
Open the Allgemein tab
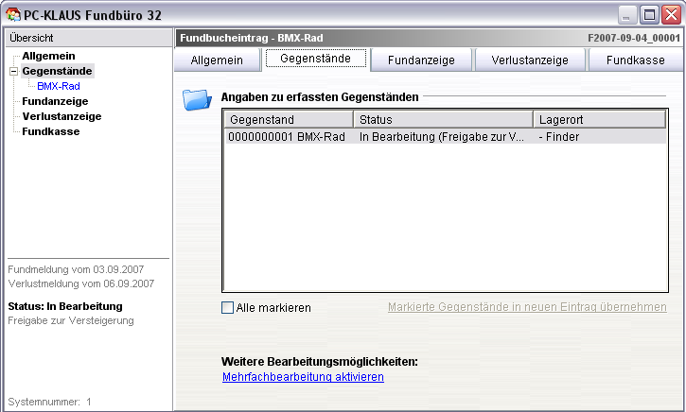tap(217, 60)
